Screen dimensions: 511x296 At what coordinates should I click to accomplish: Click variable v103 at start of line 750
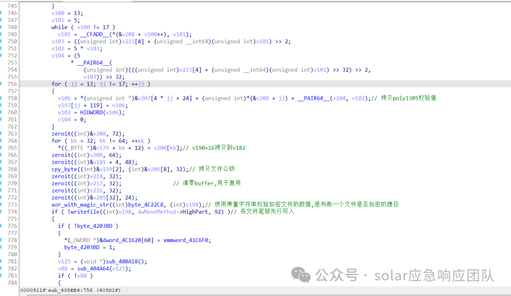pyautogui.click(x=58, y=41)
